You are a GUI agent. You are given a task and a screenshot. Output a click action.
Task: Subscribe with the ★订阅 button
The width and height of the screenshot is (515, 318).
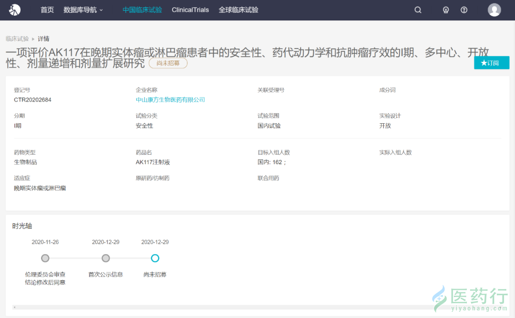[491, 63]
